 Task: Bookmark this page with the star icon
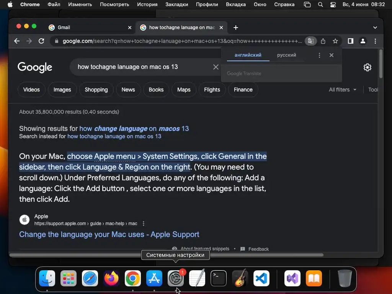click(x=335, y=41)
